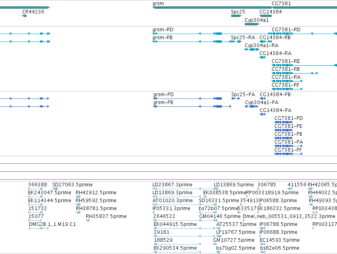Select EST AT01020.3prime
The height and width of the screenshot is (254, 337).
[x=173, y=201]
